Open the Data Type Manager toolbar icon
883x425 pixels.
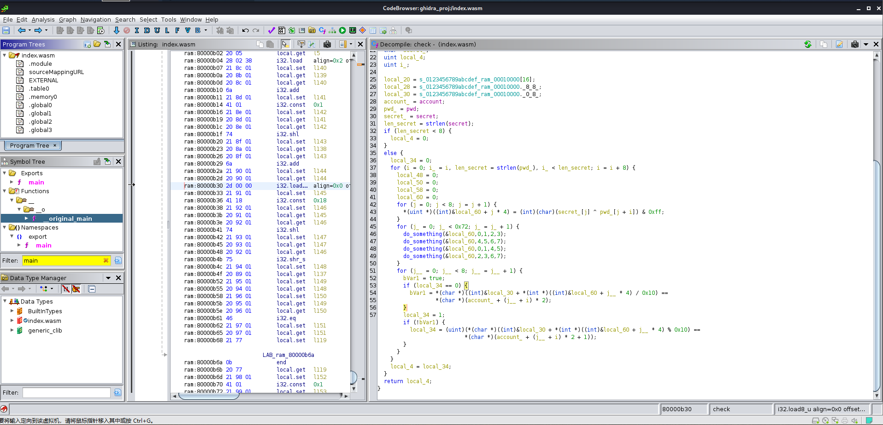point(312,30)
